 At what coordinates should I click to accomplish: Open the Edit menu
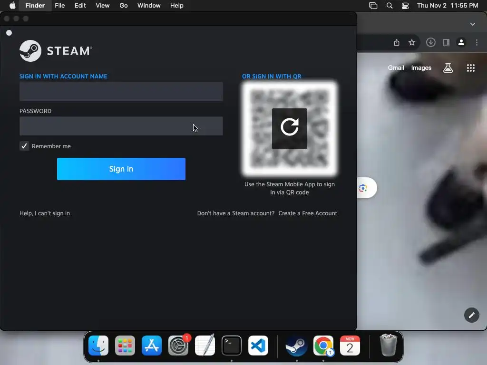80,5
